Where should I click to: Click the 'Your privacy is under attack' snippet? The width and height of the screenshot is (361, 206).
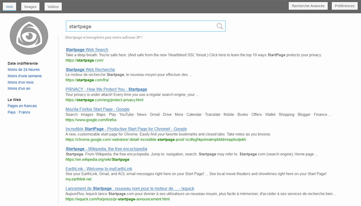[x=132, y=95]
